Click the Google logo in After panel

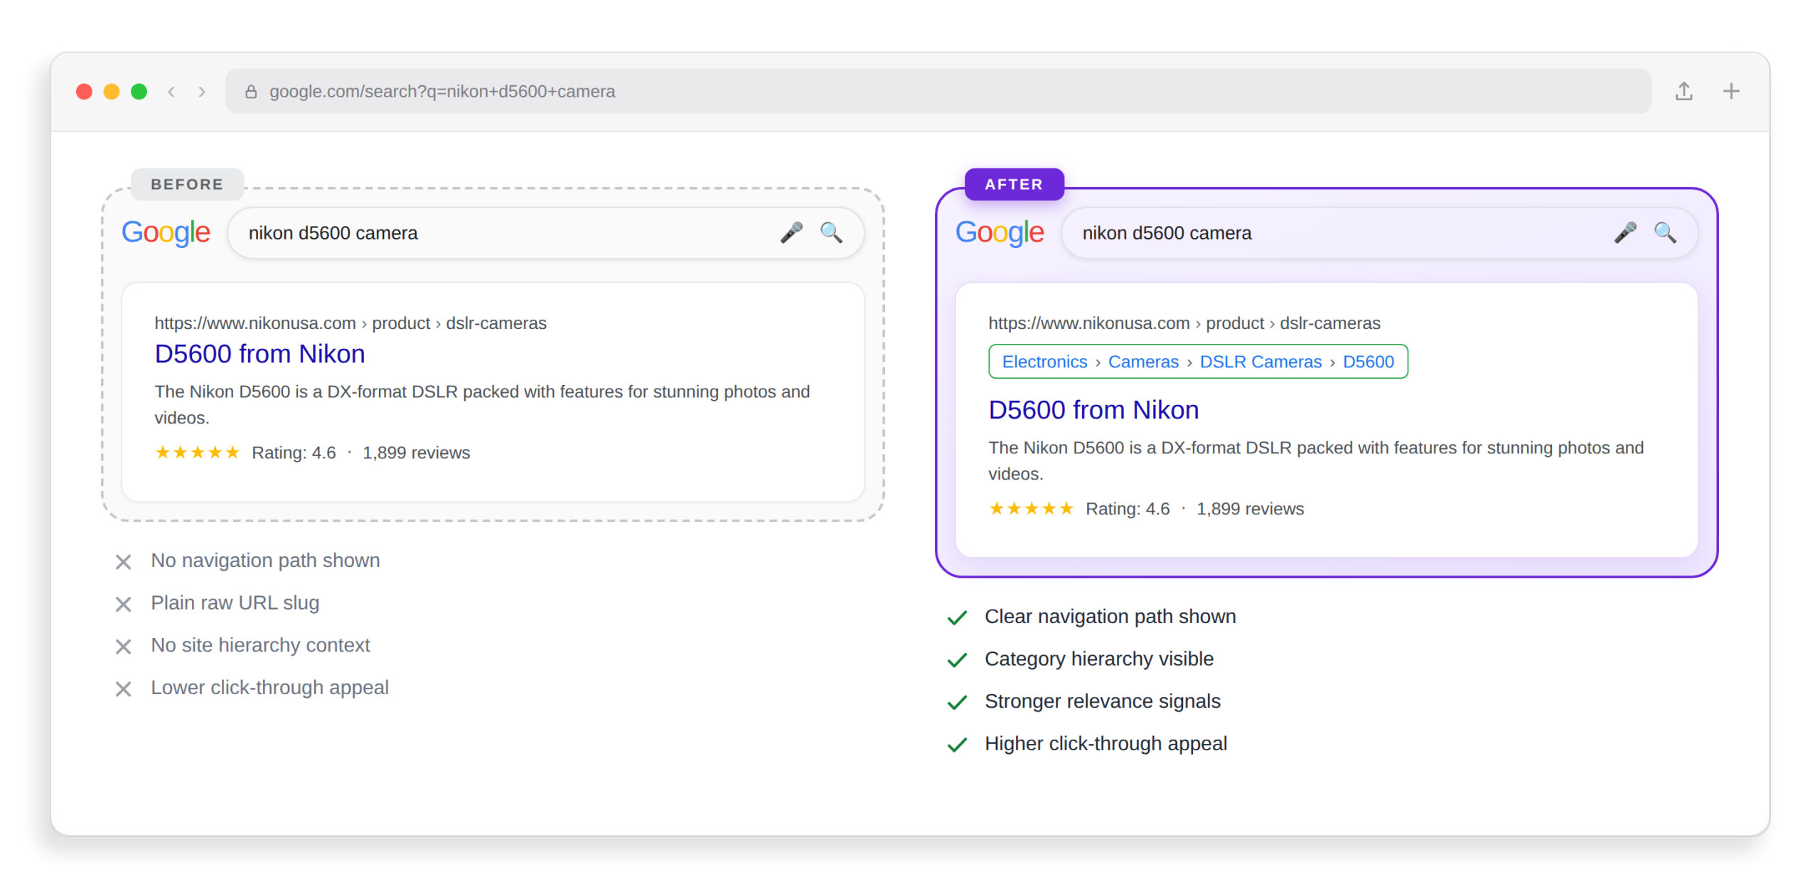(1000, 232)
